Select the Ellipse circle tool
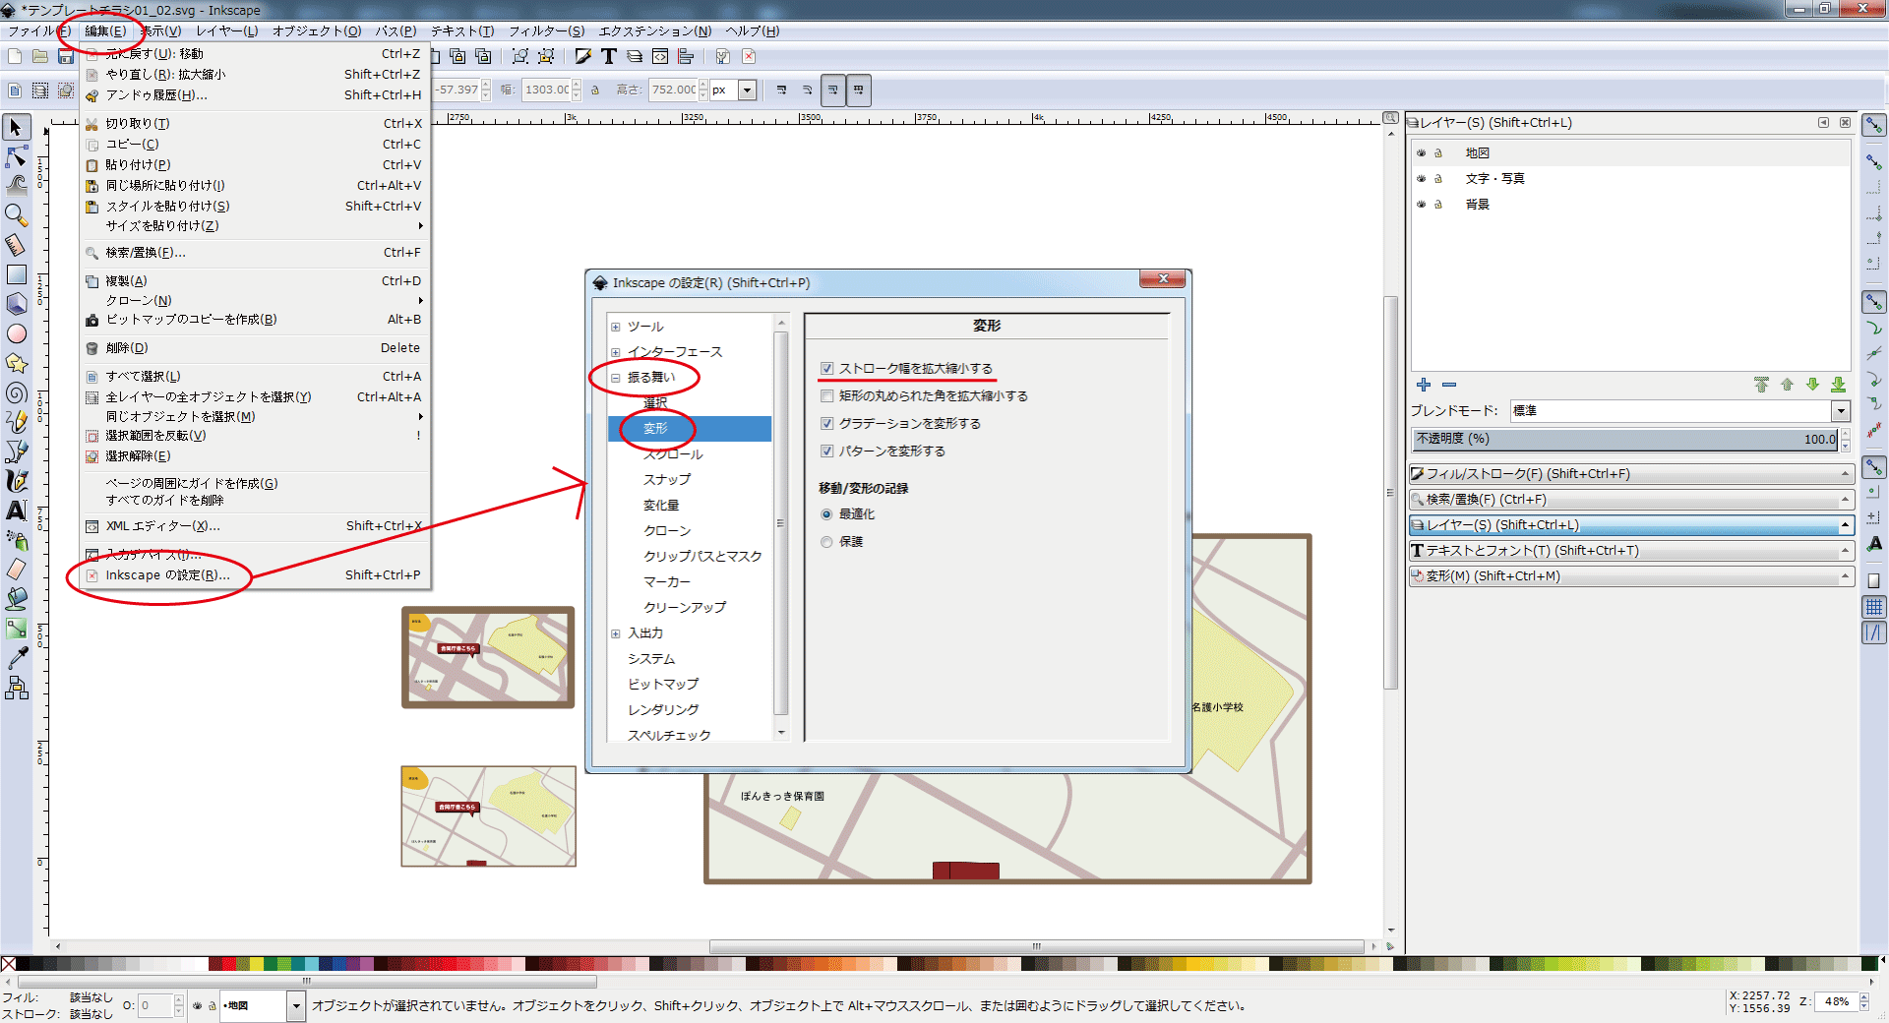1889x1023 pixels. pyautogui.click(x=16, y=333)
